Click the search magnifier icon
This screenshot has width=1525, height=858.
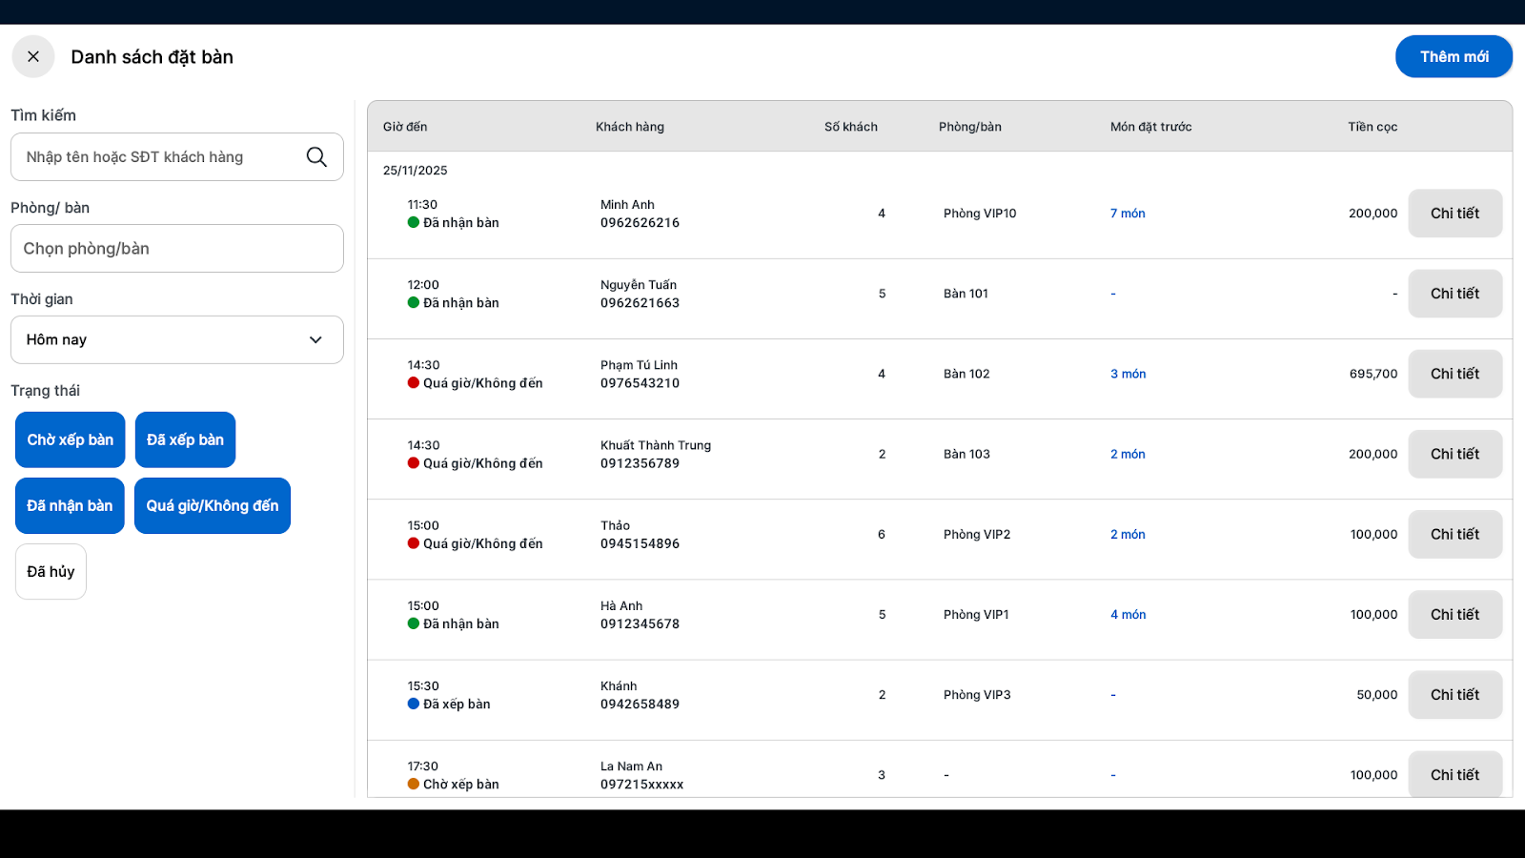[316, 157]
